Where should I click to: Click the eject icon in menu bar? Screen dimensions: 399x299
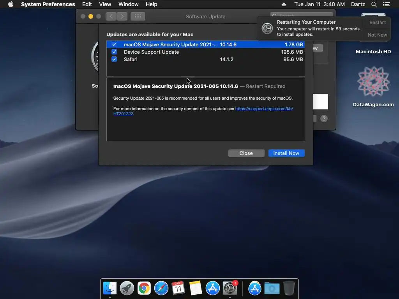(284, 4)
